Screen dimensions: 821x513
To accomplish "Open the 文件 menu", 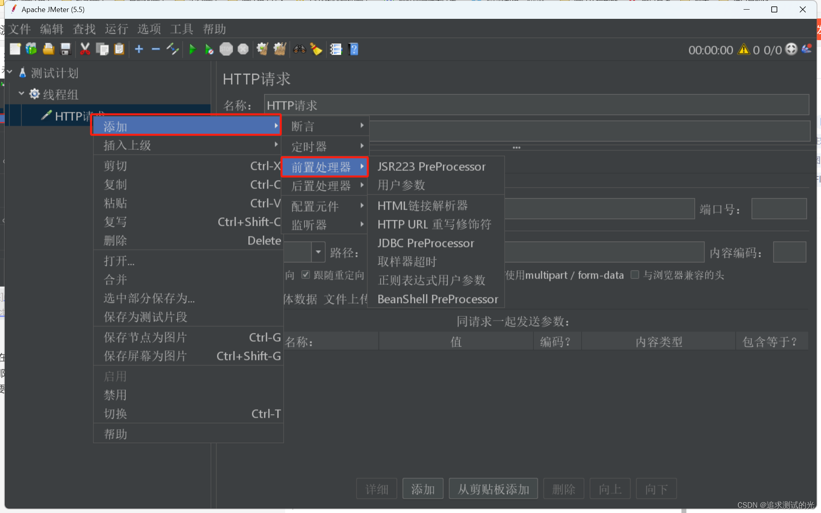I will point(19,29).
